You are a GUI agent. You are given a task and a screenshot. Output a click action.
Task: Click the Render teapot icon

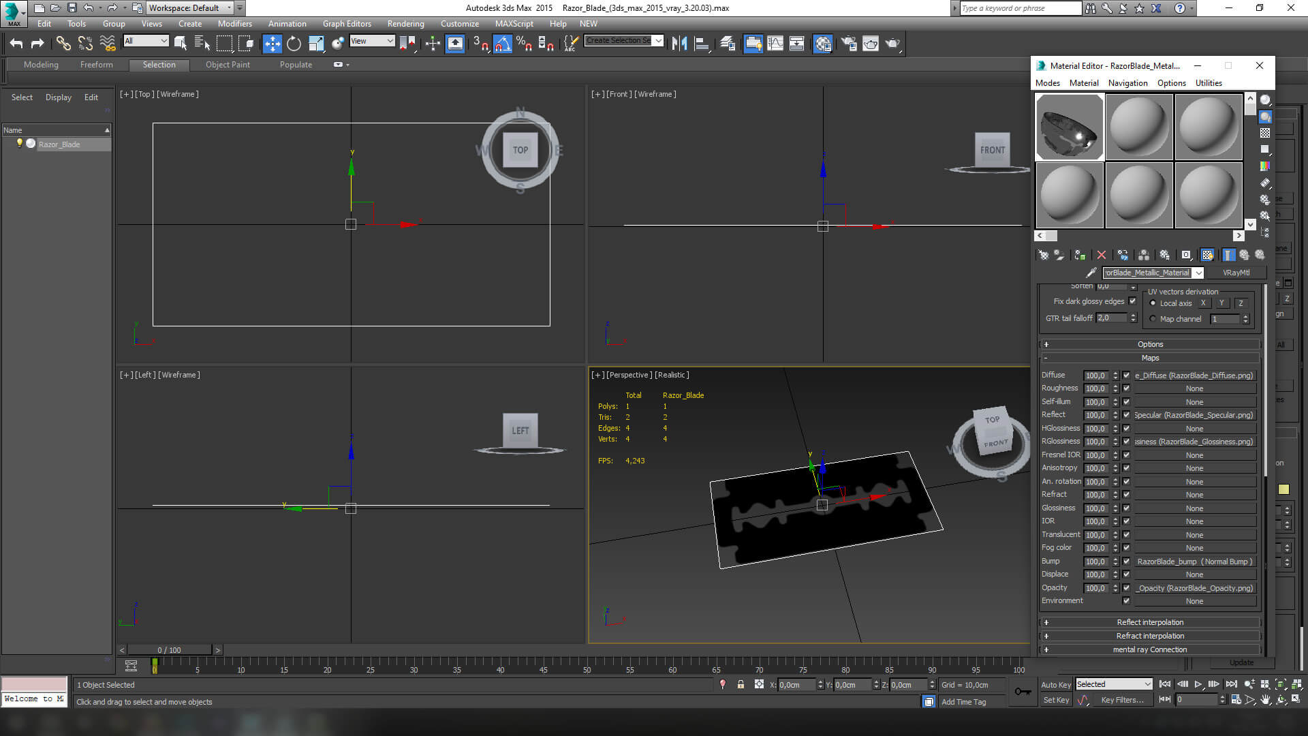pos(892,44)
